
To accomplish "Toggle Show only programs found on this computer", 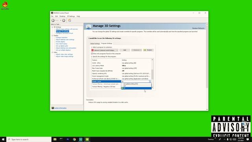I will 92,54.
